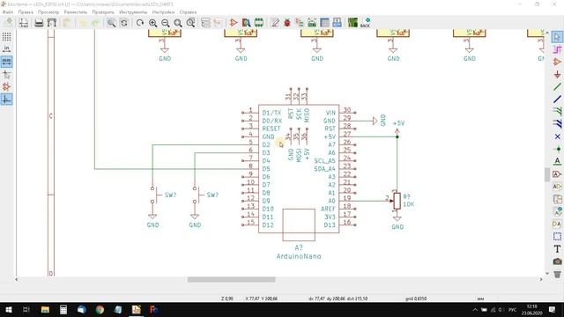Open Find in schematic

[x=112, y=23]
